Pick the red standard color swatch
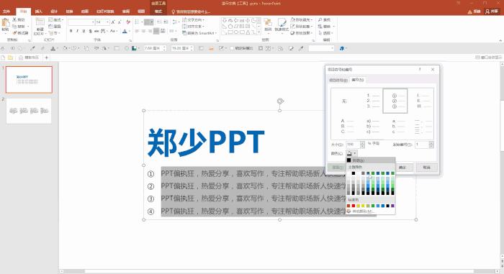The height and width of the screenshot is (274, 504). pyautogui.click(x=354, y=206)
